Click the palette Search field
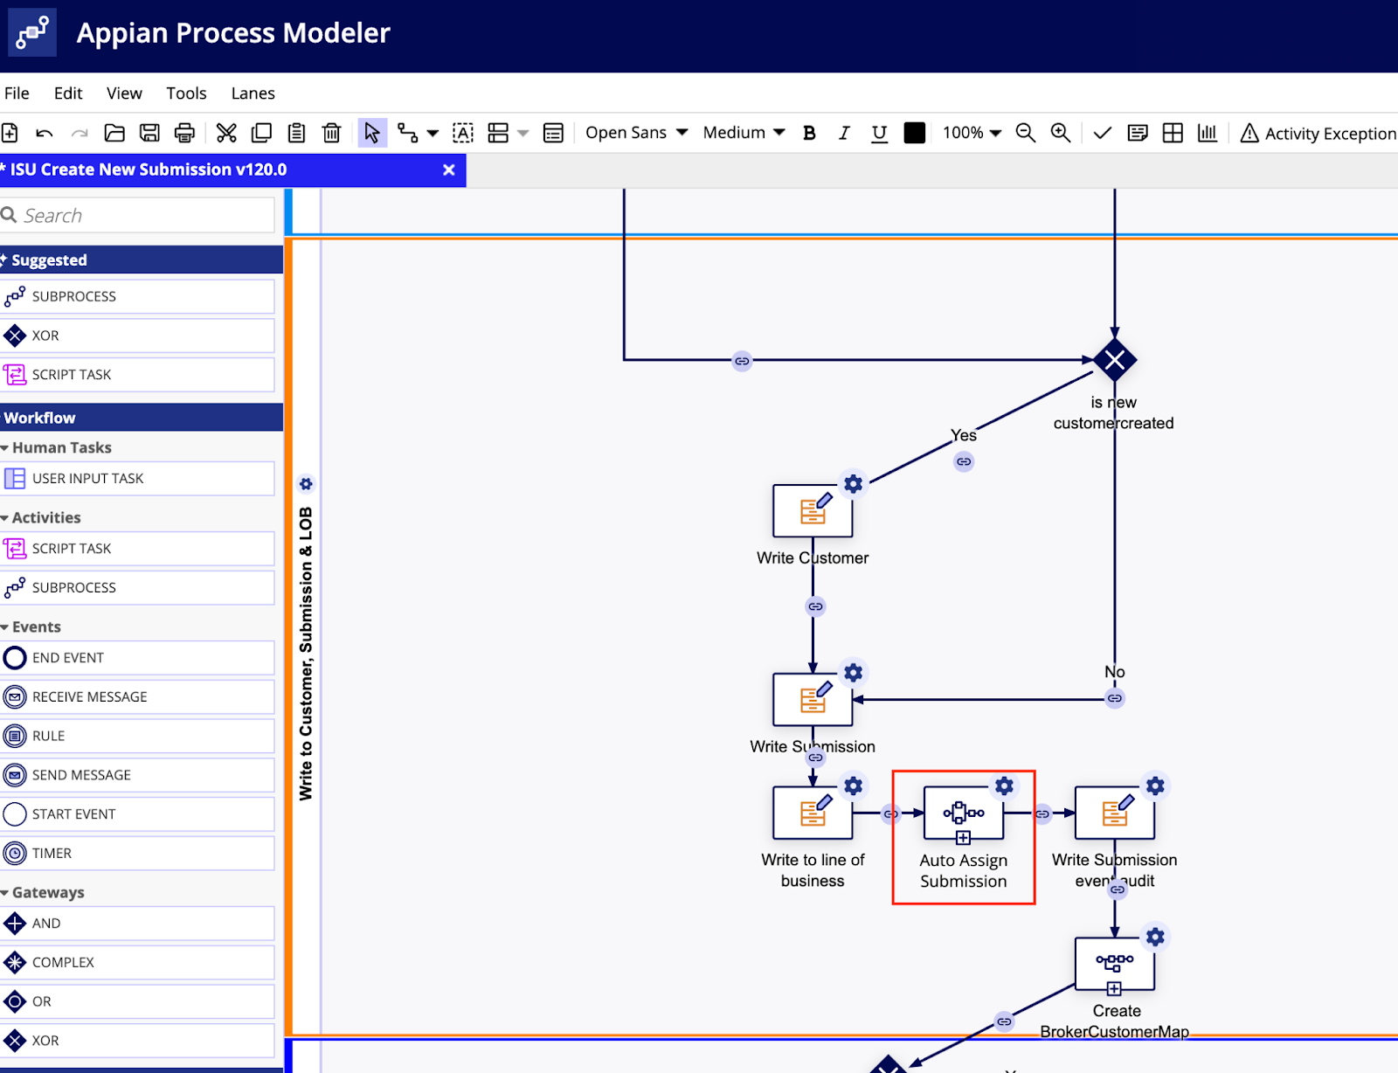 137,215
